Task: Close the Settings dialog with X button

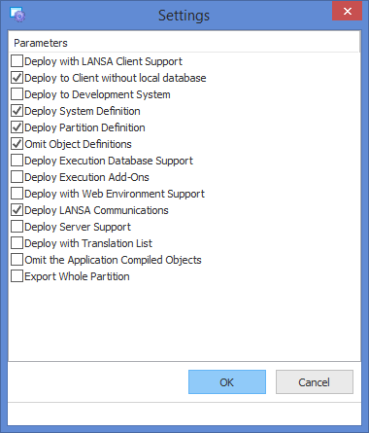Action: pyautogui.click(x=347, y=11)
